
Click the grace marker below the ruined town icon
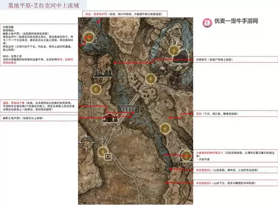[96, 89]
